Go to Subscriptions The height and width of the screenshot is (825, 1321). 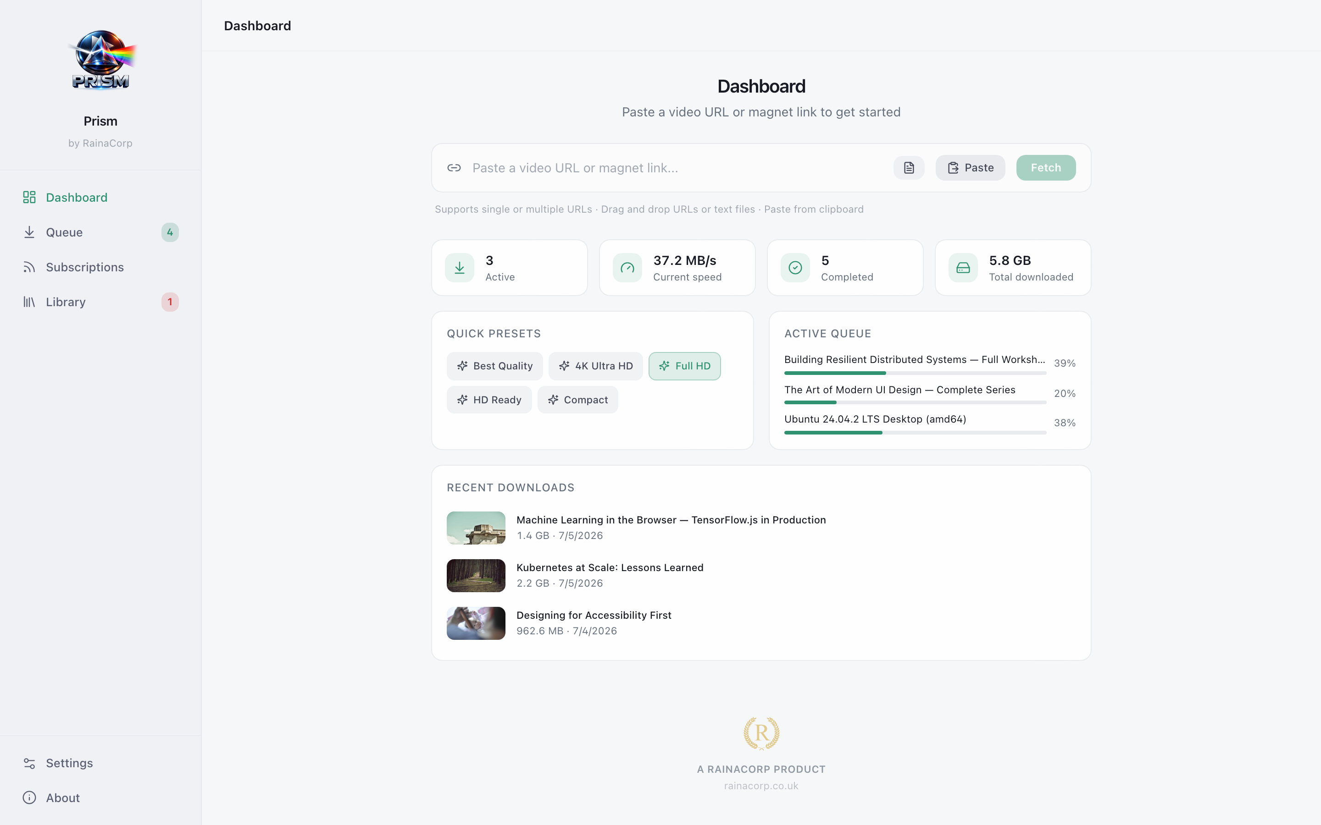point(101,267)
